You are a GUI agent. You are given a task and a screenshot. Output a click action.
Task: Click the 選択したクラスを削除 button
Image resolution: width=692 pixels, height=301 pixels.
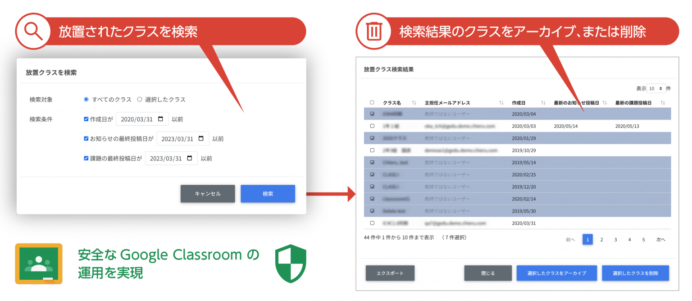point(635,273)
